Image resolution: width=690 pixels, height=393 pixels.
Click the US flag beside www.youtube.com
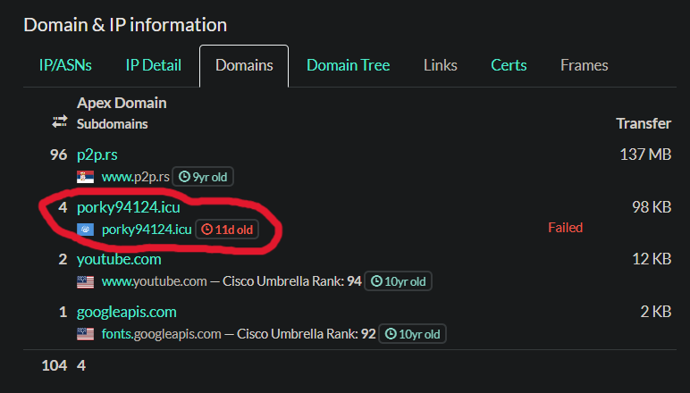(x=86, y=281)
